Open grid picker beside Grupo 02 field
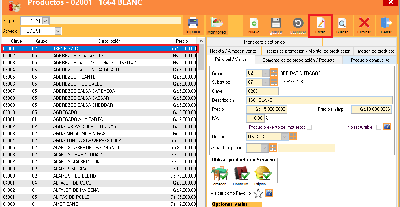This screenshot has width=400, height=207. (x=274, y=73)
